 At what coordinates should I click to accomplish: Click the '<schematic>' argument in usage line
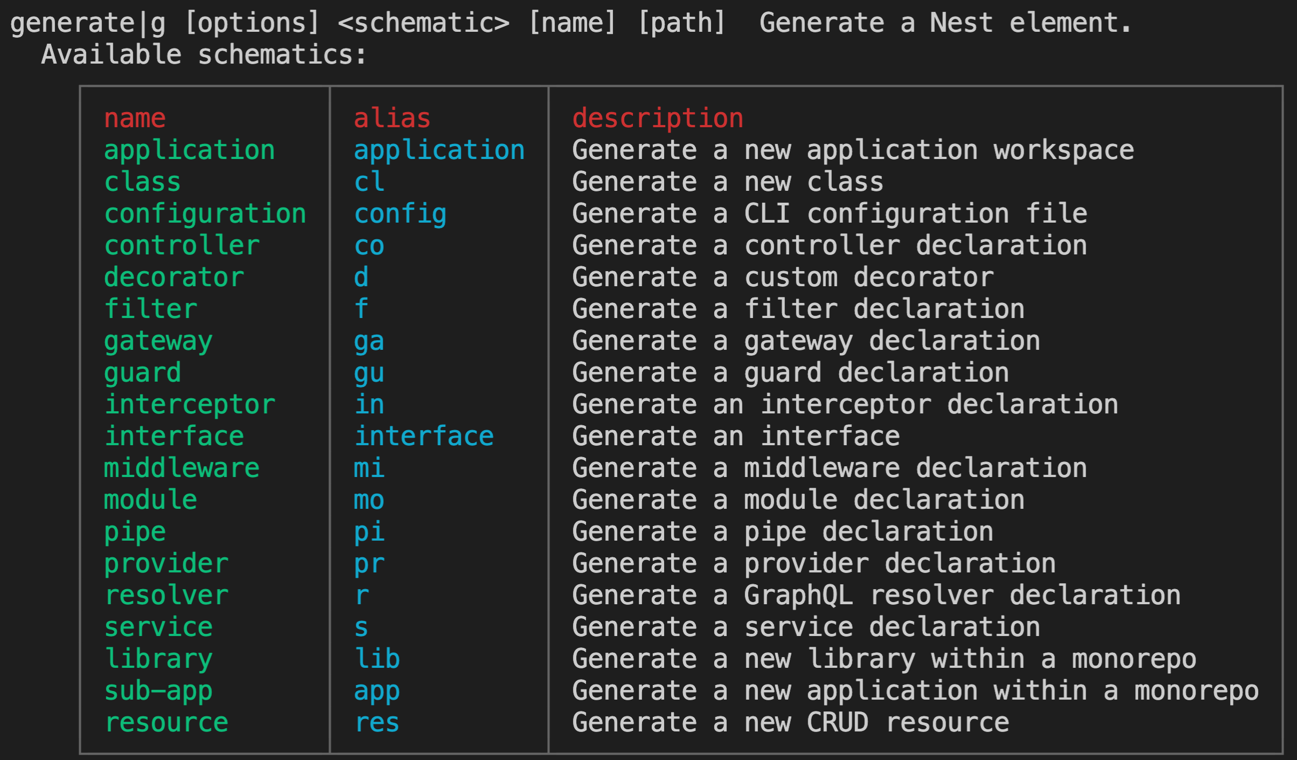pyautogui.click(x=423, y=23)
